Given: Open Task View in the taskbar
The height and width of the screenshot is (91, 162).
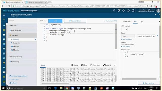Looking at the screenshot, I should (50, 88).
